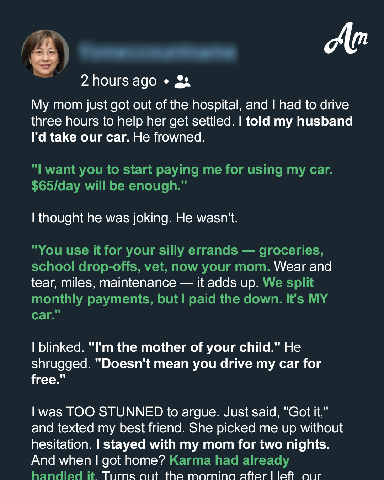Click the Am logo in the corner
This screenshot has width=384, height=480.
coord(346,38)
